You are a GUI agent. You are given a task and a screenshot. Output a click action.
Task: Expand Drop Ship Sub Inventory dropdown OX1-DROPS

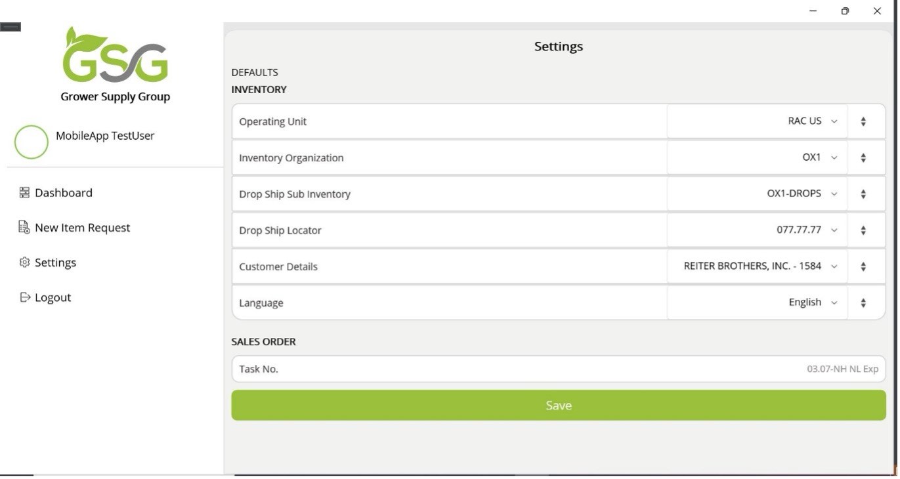(x=757, y=194)
